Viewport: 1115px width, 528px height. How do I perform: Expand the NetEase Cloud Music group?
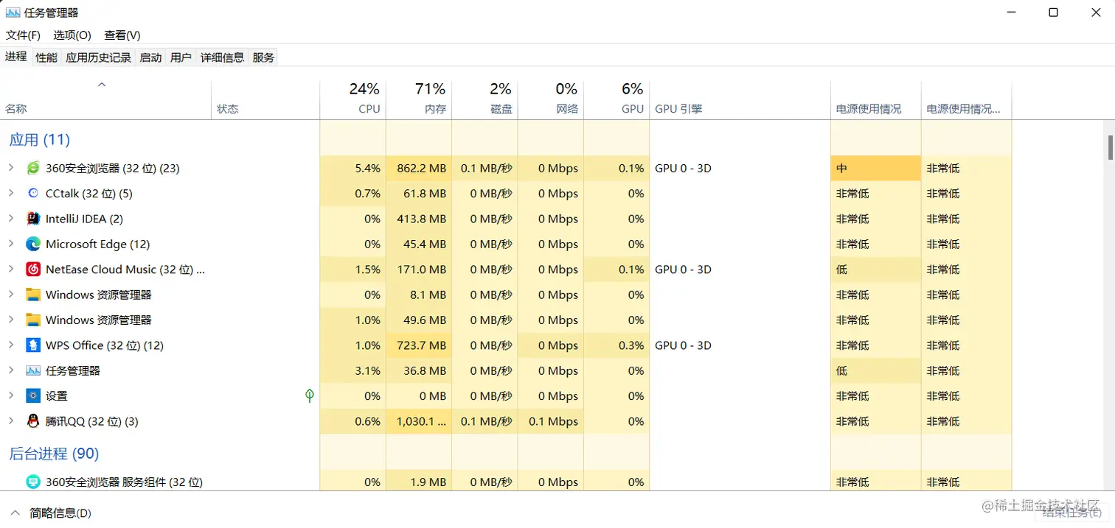11,269
